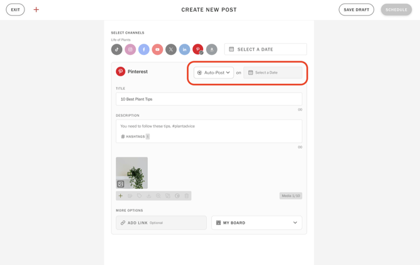
Task: Deselect the Pinterest channel icon
Action: [x=198, y=49]
